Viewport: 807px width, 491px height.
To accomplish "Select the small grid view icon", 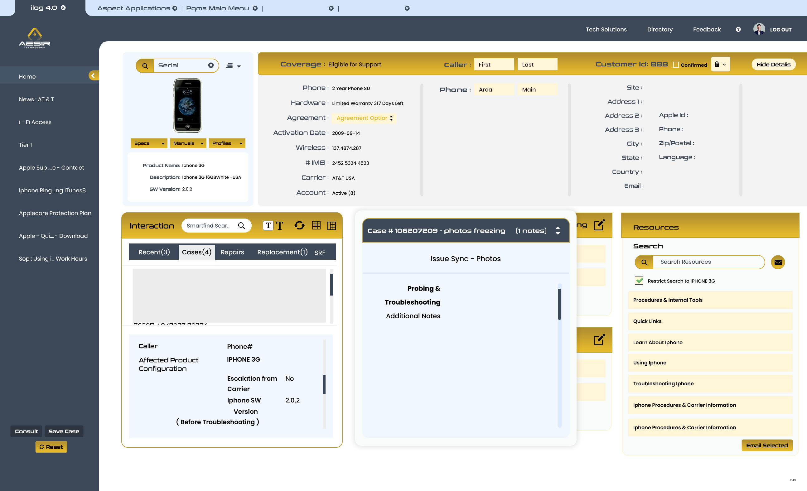I will tap(316, 225).
